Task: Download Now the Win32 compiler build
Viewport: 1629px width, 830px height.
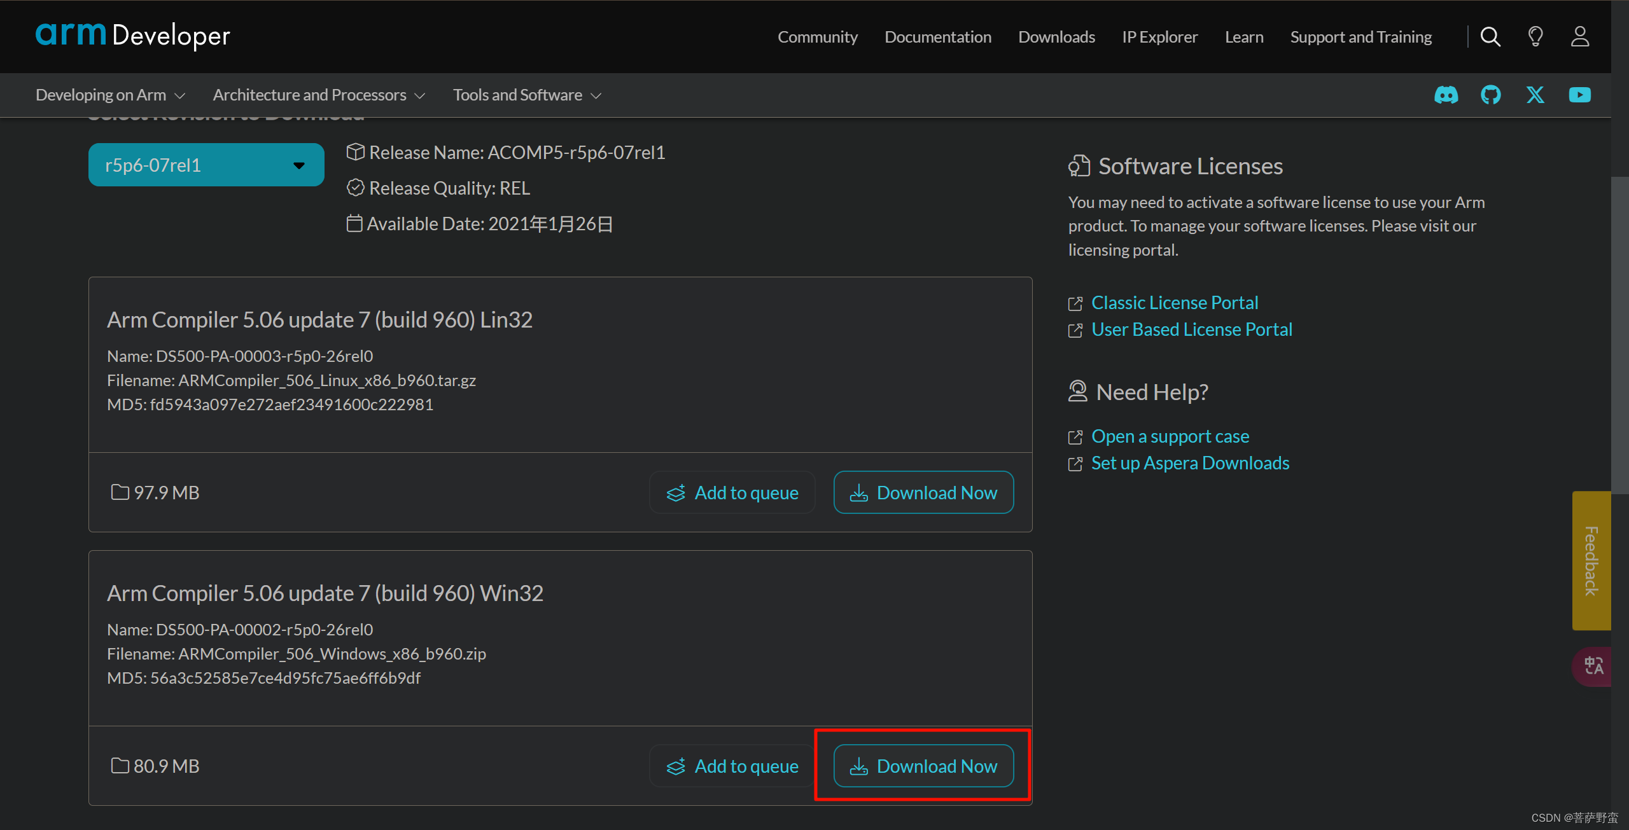Action: pyautogui.click(x=923, y=766)
